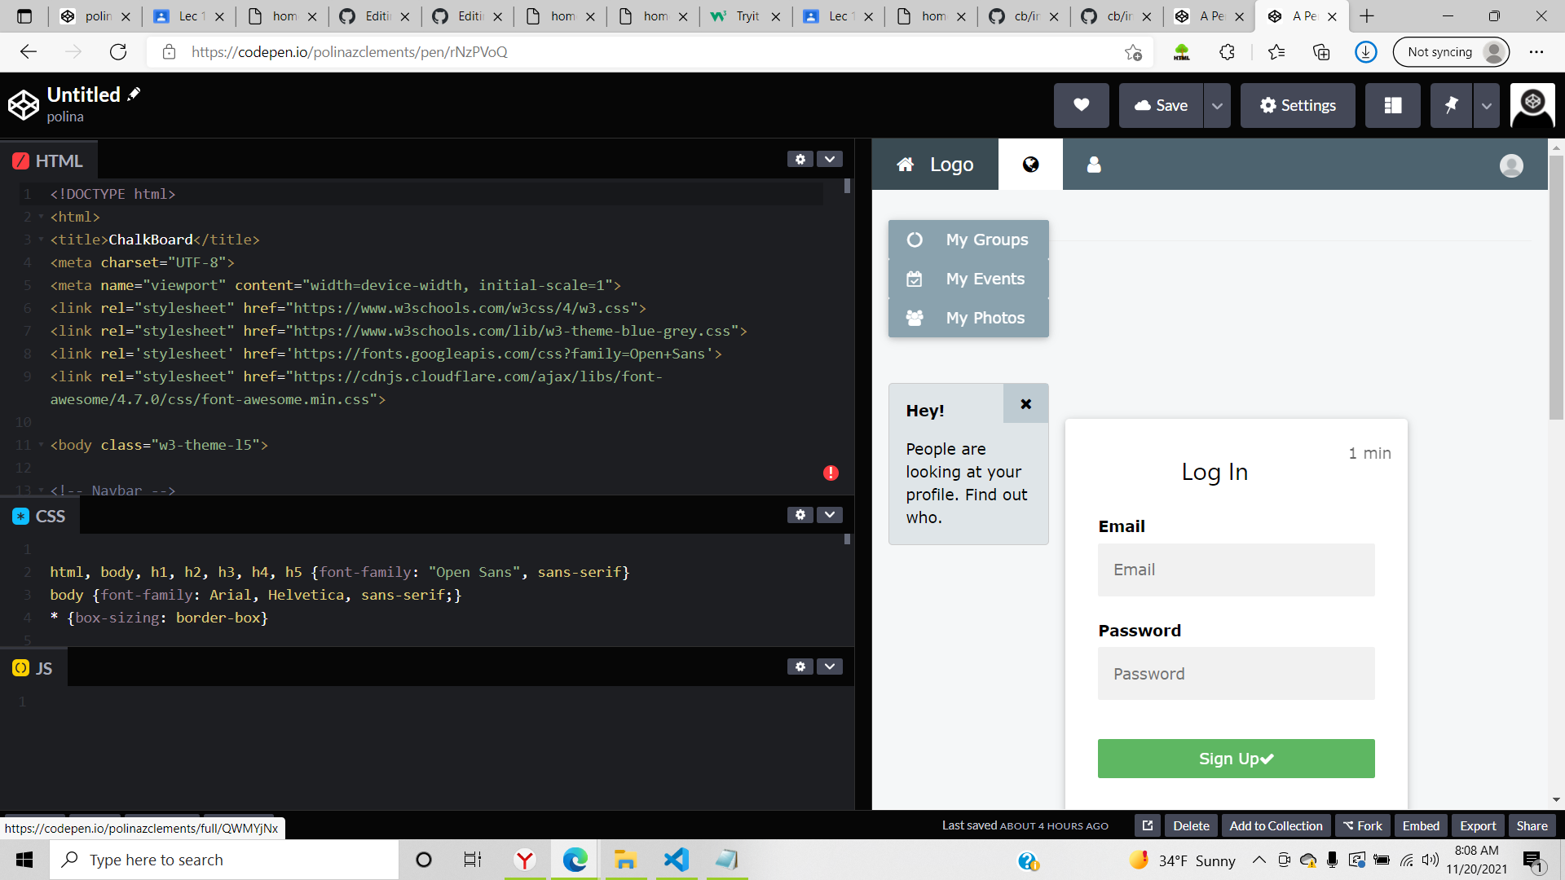The width and height of the screenshot is (1565, 880).
Task: Toggle like with the heart icon
Action: pyautogui.click(x=1082, y=105)
